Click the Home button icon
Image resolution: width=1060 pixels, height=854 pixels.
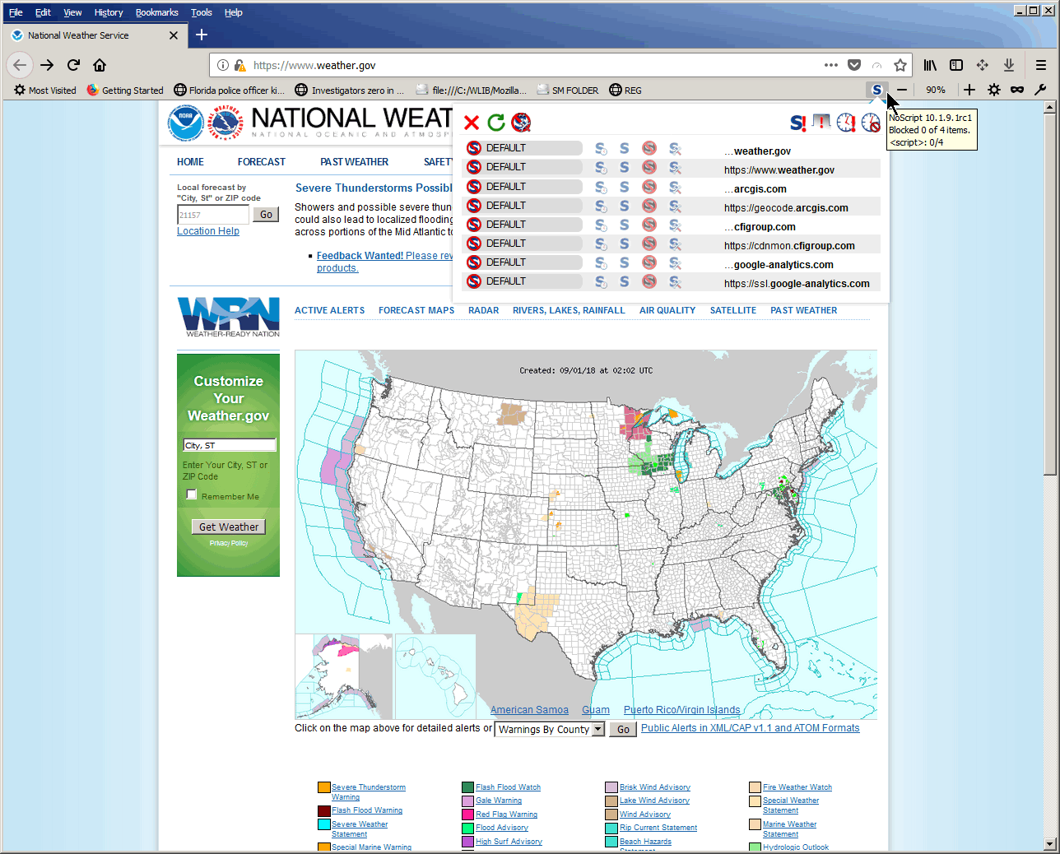point(100,65)
